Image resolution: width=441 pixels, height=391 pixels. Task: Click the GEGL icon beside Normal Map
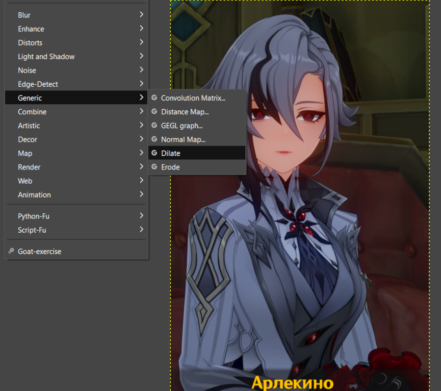(x=154, y=139)
